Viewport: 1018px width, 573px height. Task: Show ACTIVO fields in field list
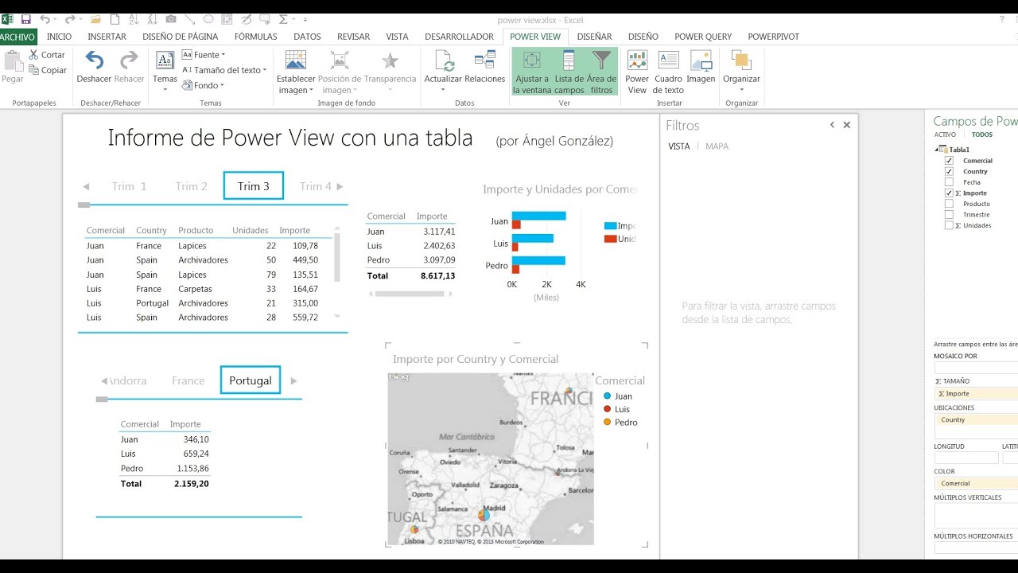[945, 134]
